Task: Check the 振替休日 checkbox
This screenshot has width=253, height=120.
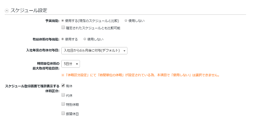Action: (63, 113)
